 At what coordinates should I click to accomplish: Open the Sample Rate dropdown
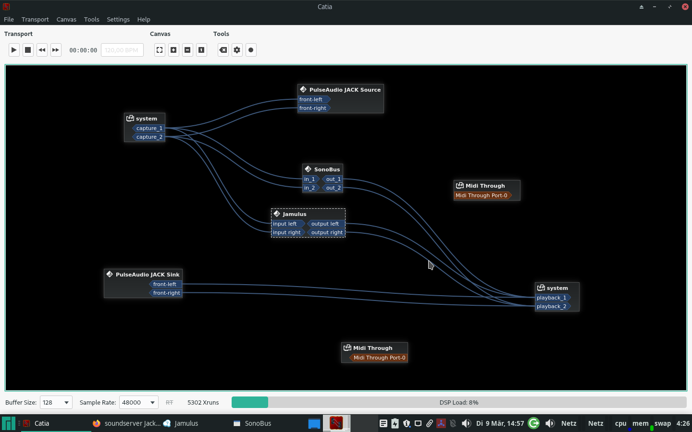[138, 402]
